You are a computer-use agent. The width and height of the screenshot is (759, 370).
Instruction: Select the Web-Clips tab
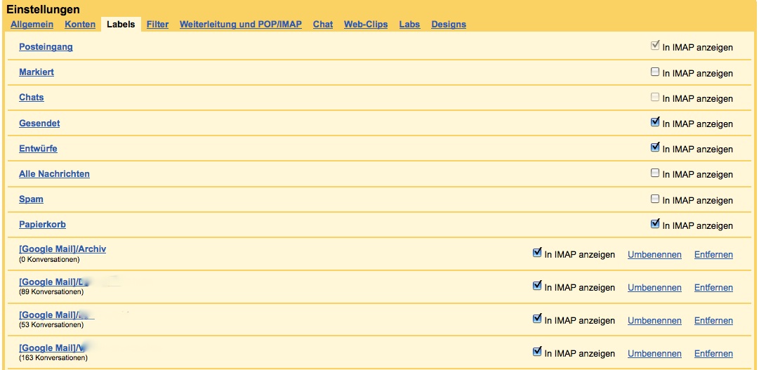[365, 25]
